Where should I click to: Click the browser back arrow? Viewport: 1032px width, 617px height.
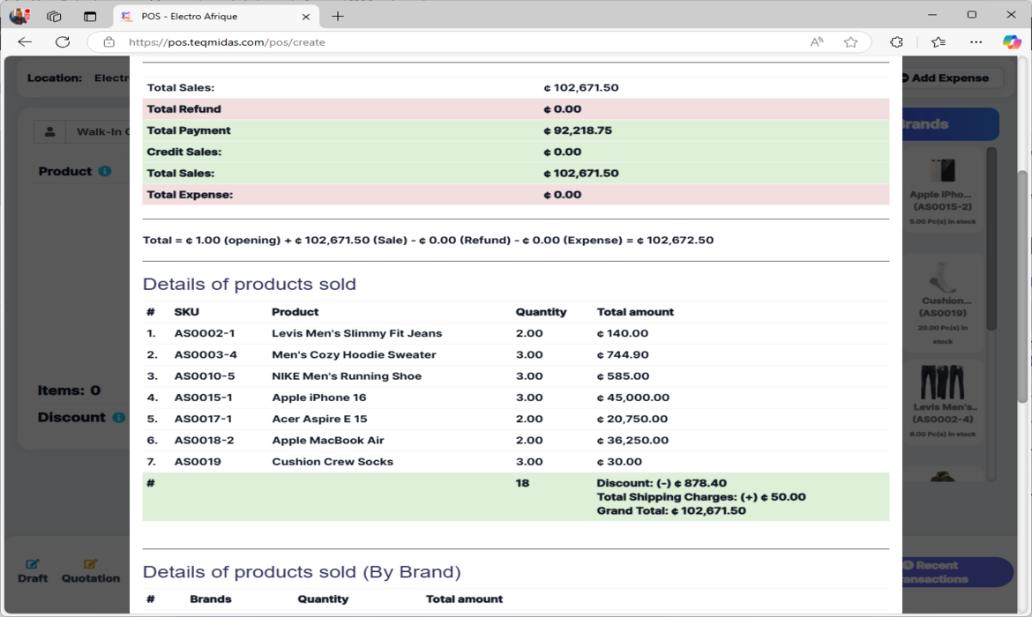(25, 41)
